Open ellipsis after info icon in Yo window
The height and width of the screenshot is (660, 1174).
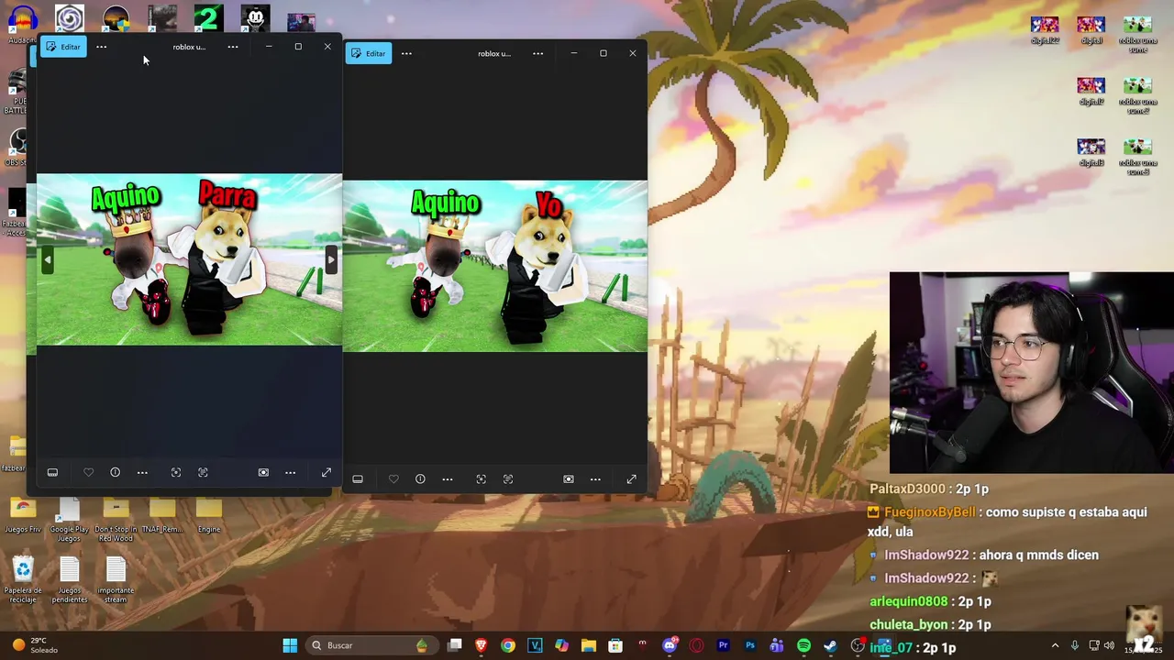coord(448,478)
